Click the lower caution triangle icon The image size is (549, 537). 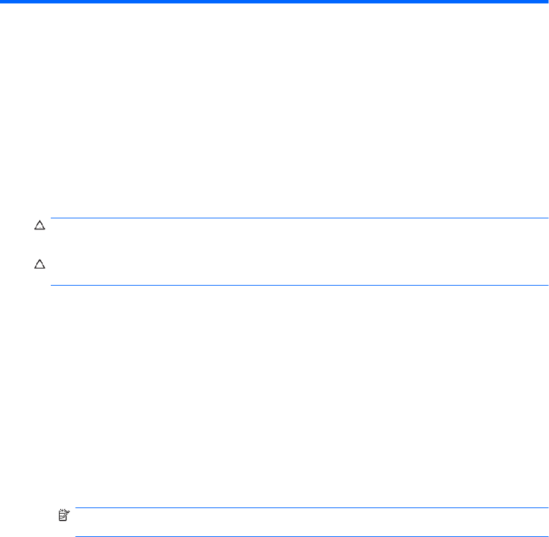click(x=40, y=264)
